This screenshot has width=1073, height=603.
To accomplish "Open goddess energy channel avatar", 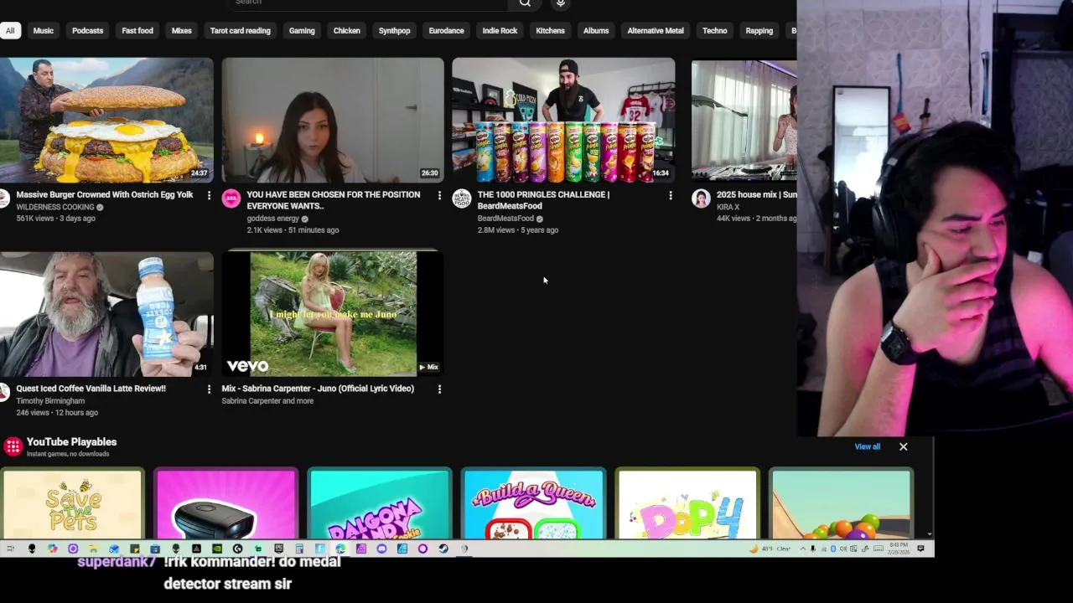I will tap(231, 198).
